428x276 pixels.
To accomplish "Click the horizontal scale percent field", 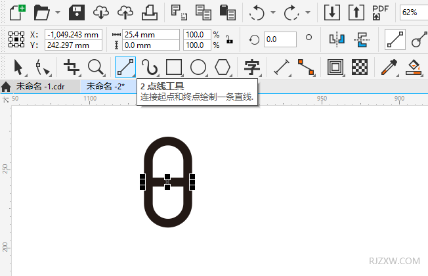I will 197,35.
